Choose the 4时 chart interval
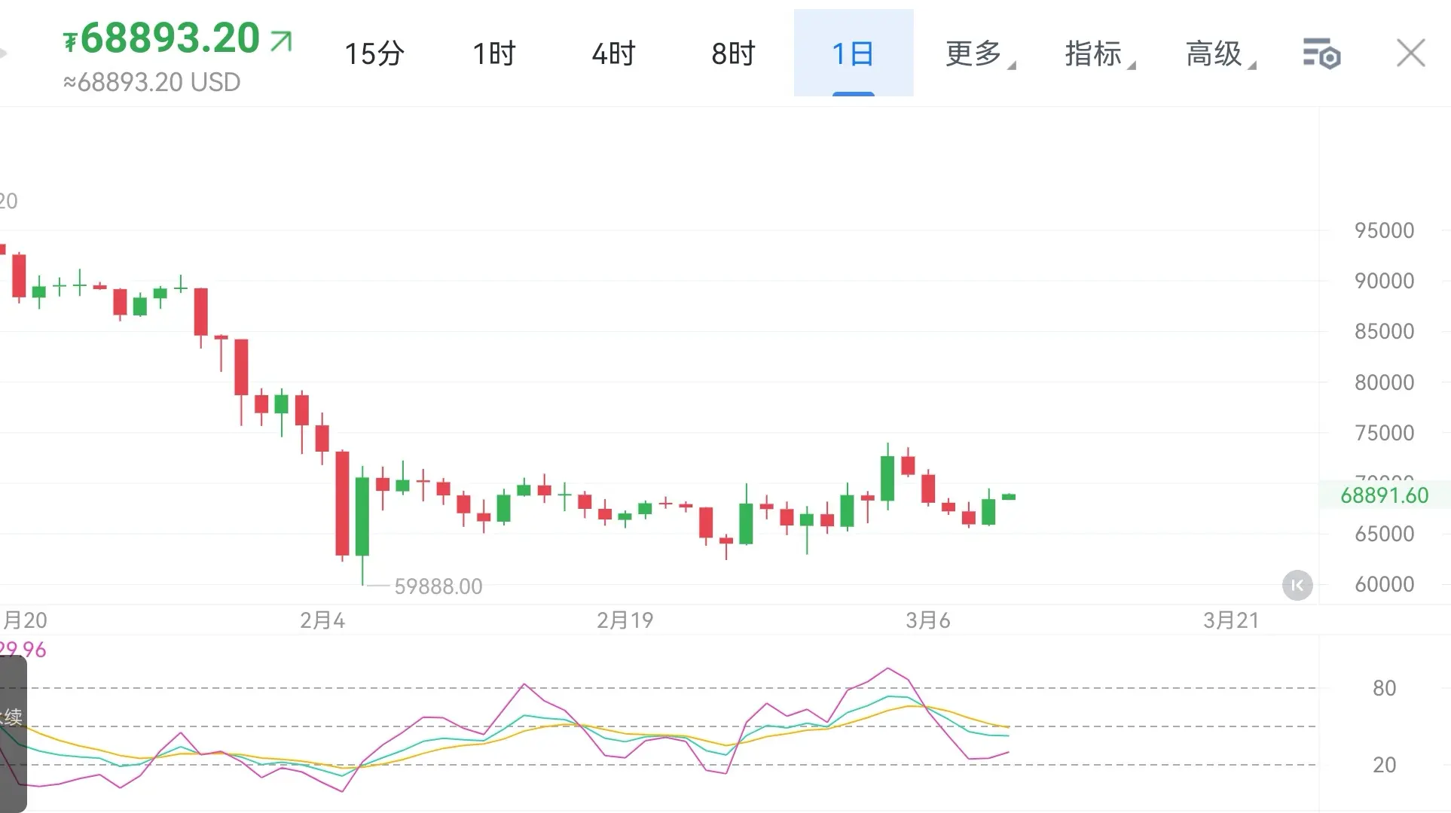 pos(613,54)
